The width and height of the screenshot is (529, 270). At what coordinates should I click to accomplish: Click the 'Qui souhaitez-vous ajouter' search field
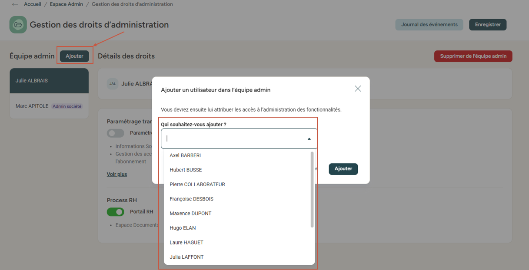pos(235,139)
